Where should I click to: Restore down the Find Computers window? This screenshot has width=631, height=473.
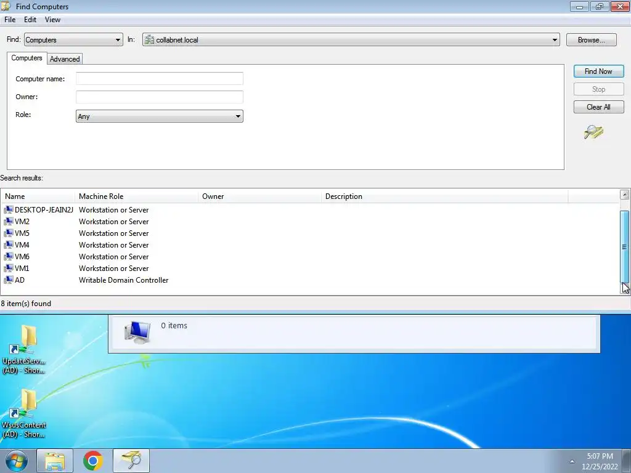coord(600,6)
